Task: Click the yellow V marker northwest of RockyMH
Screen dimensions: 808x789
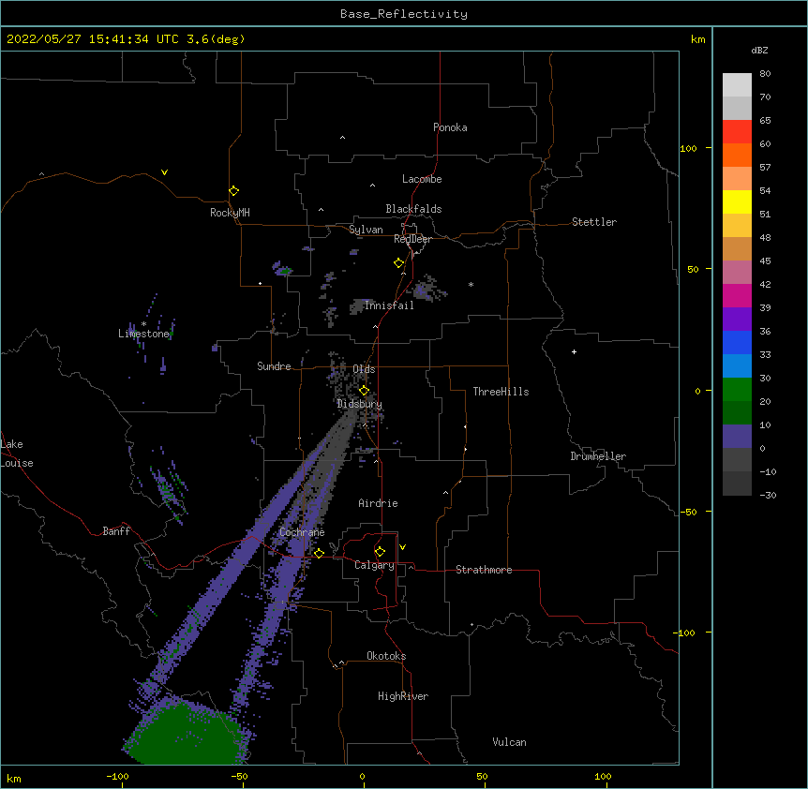Action: click(164, 172)
